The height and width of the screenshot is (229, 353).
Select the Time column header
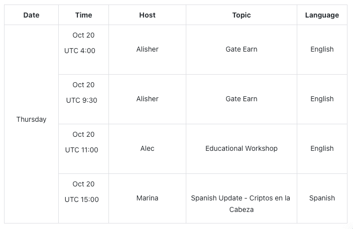coord(83,15)
